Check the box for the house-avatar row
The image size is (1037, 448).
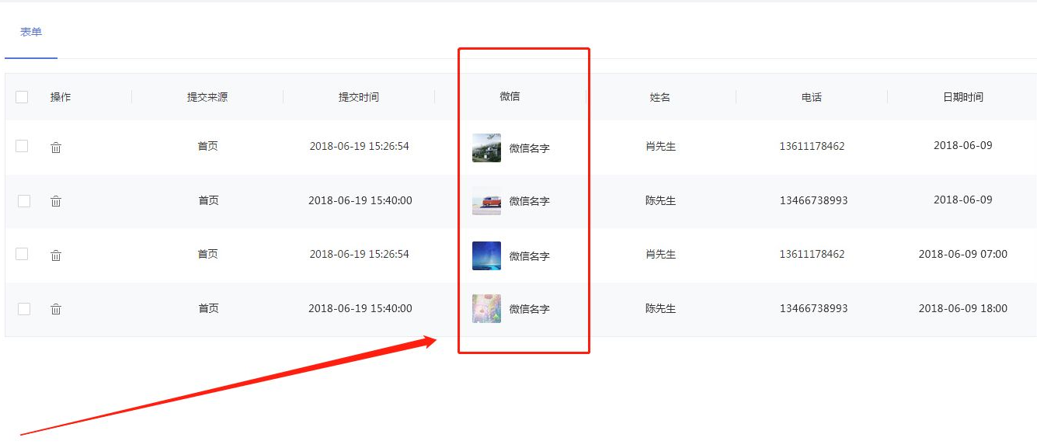[22, 146]
